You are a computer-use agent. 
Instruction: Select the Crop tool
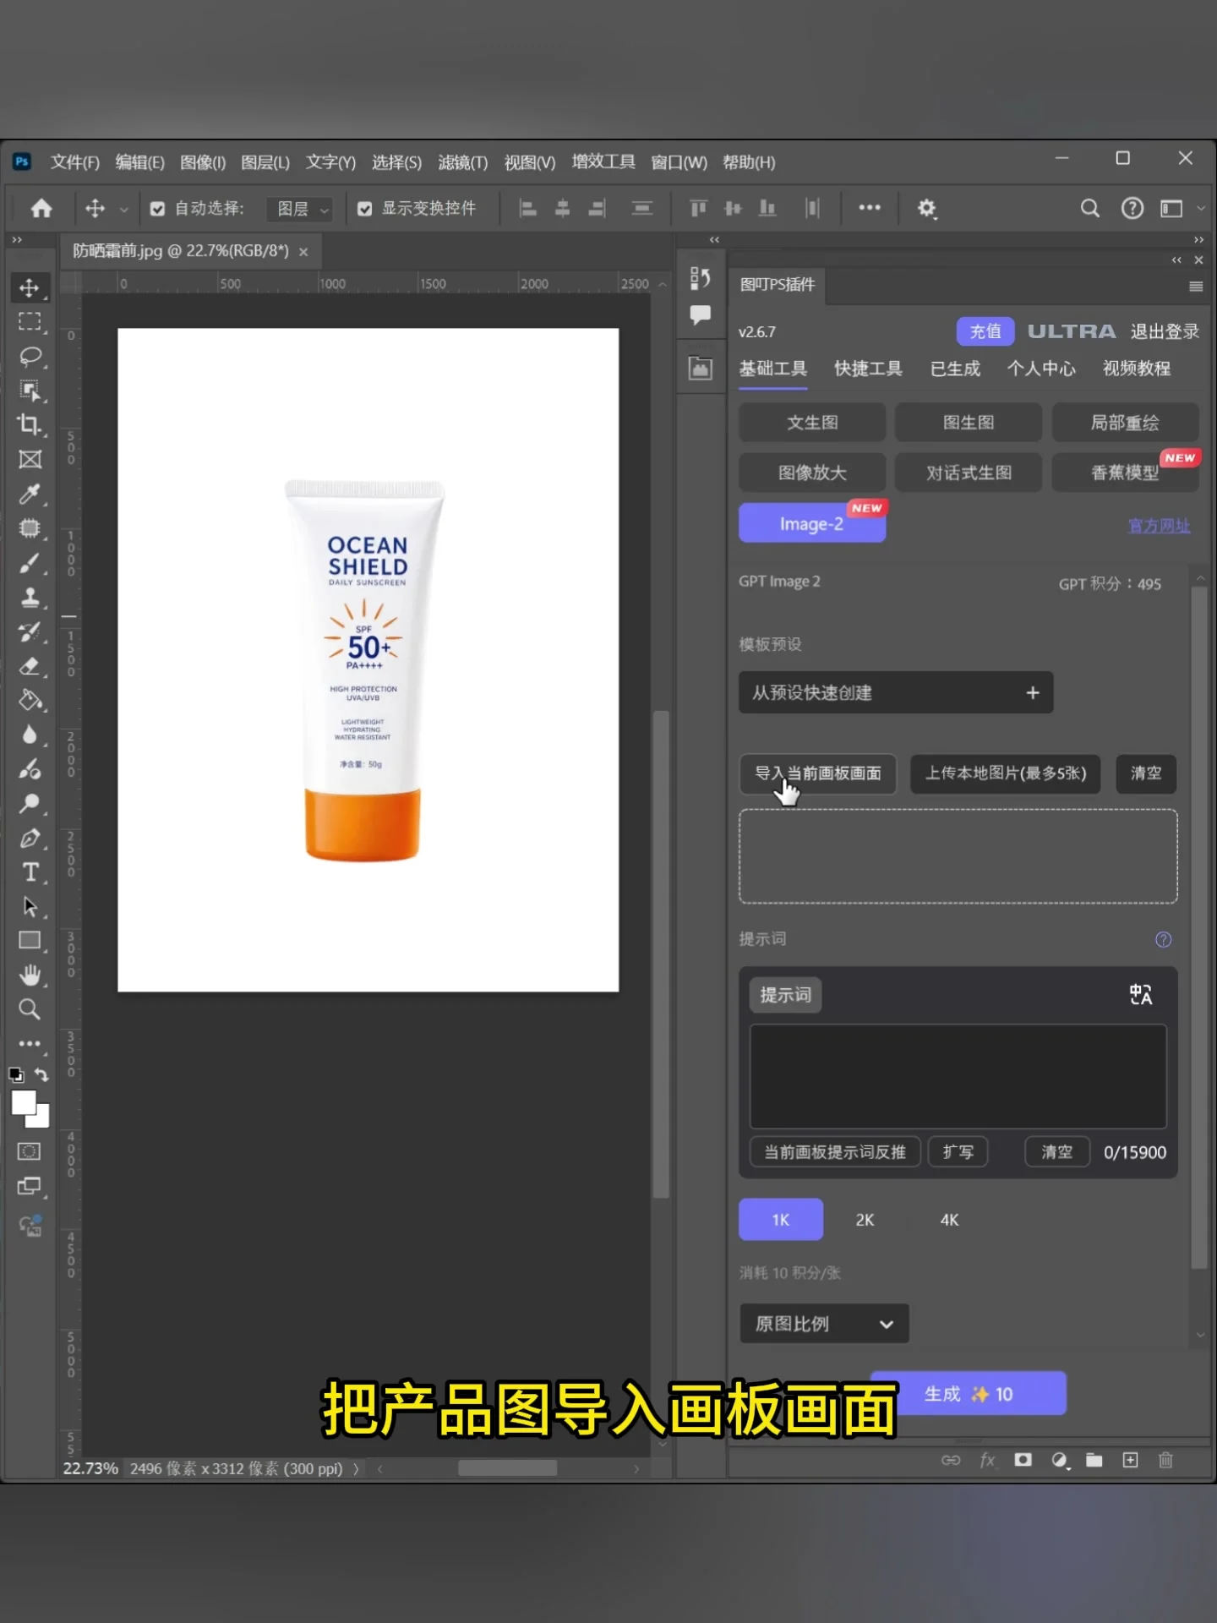point(30,424)
